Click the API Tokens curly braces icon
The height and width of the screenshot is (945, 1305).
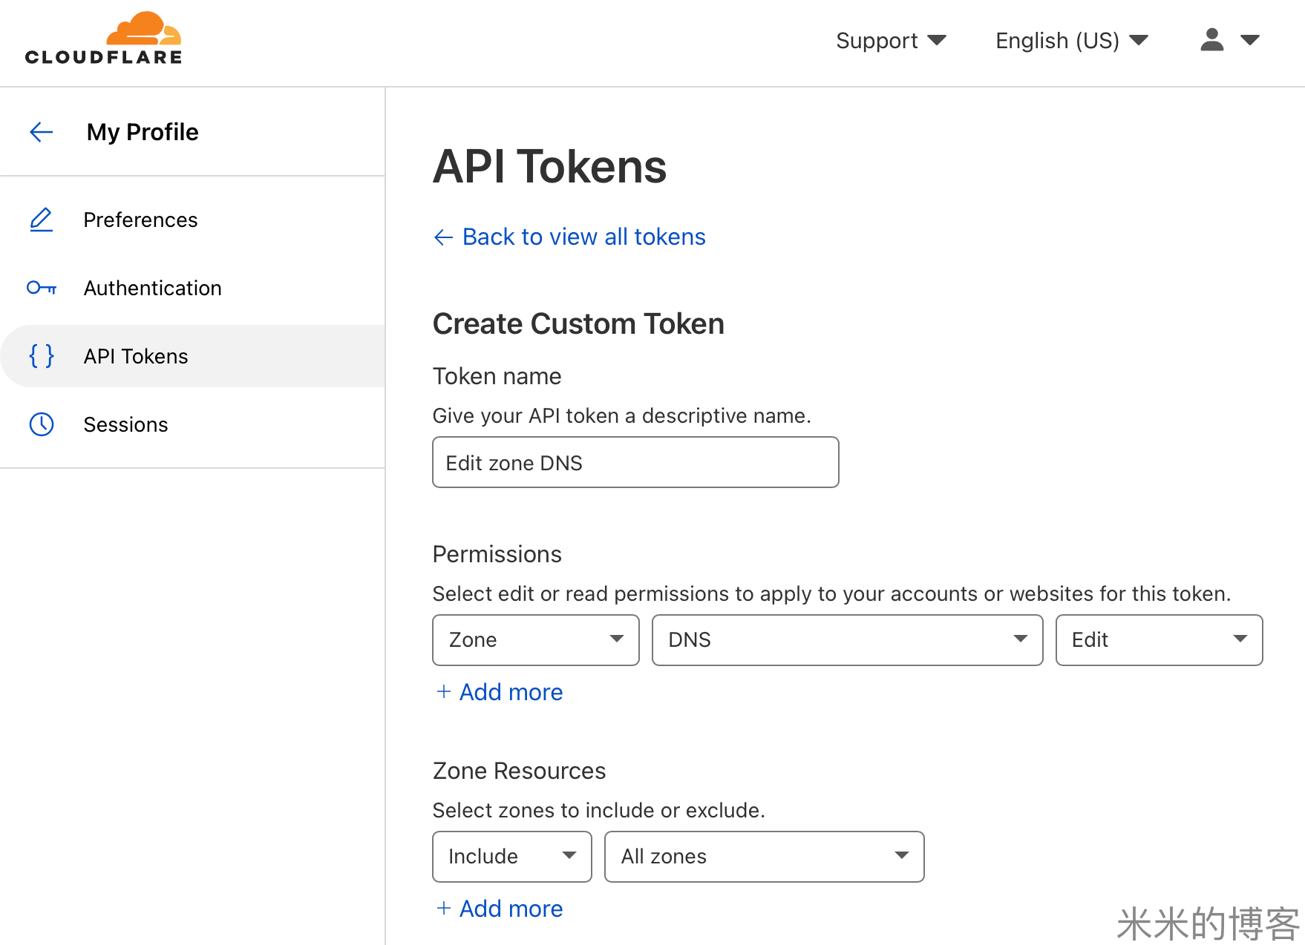point(42,356)
